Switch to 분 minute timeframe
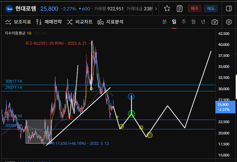 click(164, 22)
